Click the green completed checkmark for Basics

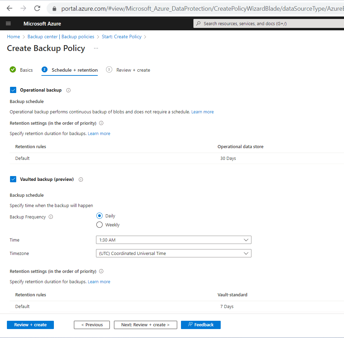13,70
